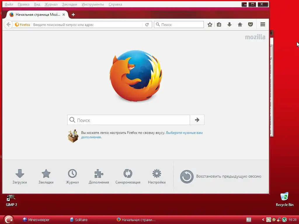
Task: Switch to Solitaire in taskbar
Action: (x=79, y=220)
